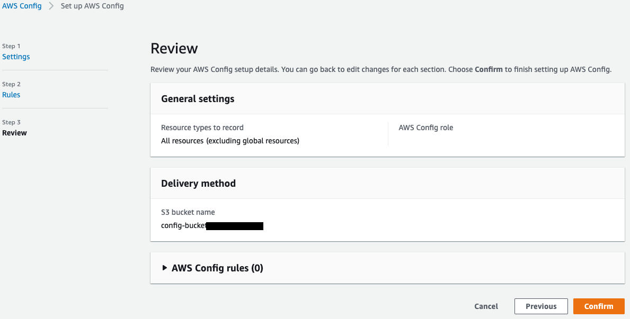Click the AWS Config breadcrumb link
This screenshot has height=319, width=630.
[x=22, y=6]
